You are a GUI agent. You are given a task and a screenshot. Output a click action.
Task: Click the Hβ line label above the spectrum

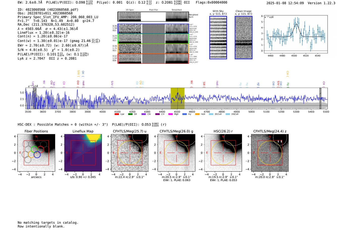[x=258, y=84]
